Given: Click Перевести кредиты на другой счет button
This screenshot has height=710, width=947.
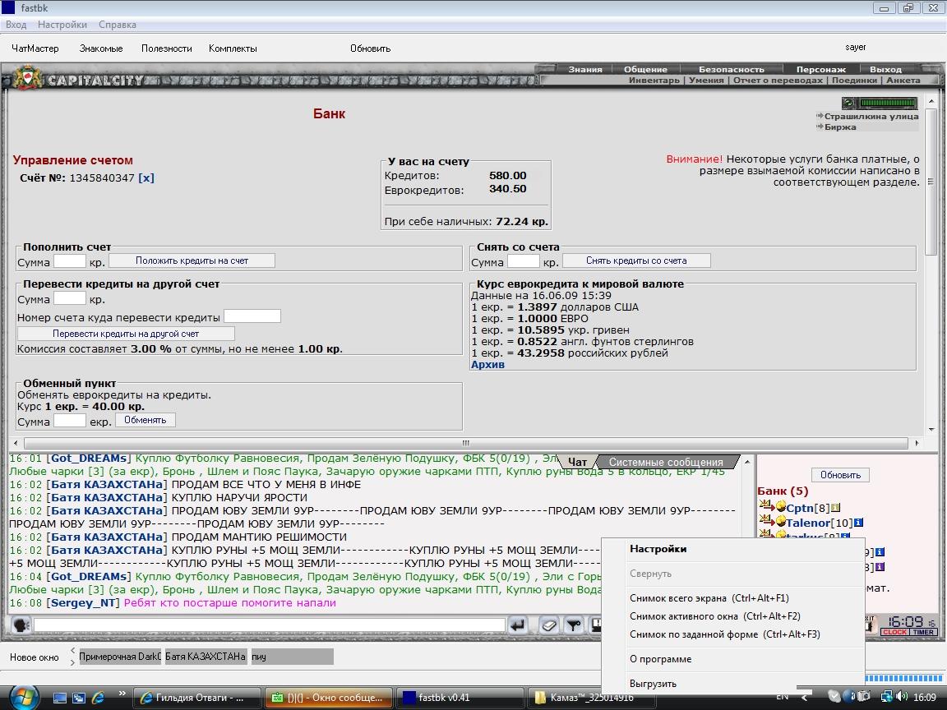Looking at the screenshot, I should point(126,334).
